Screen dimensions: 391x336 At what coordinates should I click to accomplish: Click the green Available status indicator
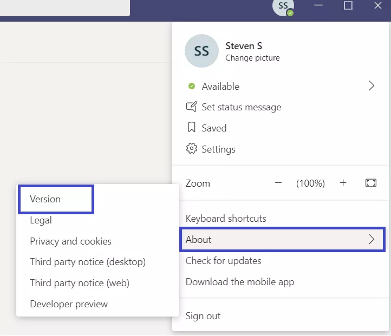pyautogui.click(x=192, y=86)
